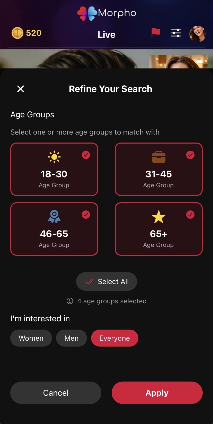Click the info icon beside groups selected
The width and height of the screenshot is (213, 424).
70,301
